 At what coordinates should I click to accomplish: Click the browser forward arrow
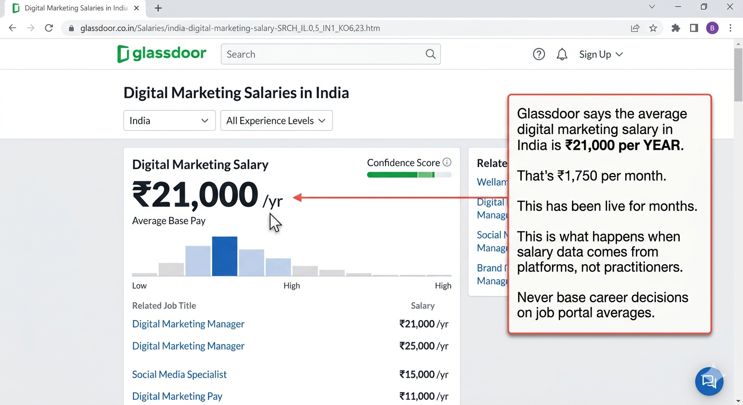pos(31,28)
